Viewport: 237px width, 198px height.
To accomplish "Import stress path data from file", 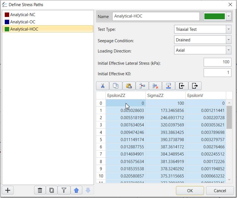I will [x=181, y=86].
